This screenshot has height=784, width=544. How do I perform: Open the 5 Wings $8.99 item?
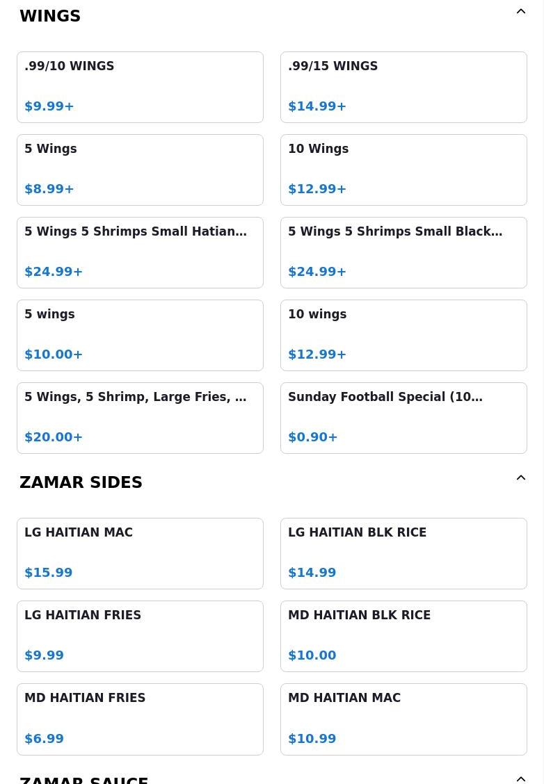click(140, 170)
